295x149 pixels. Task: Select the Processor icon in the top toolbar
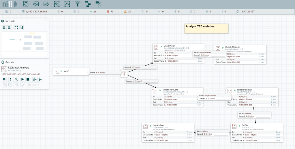(x=26, y=4)
